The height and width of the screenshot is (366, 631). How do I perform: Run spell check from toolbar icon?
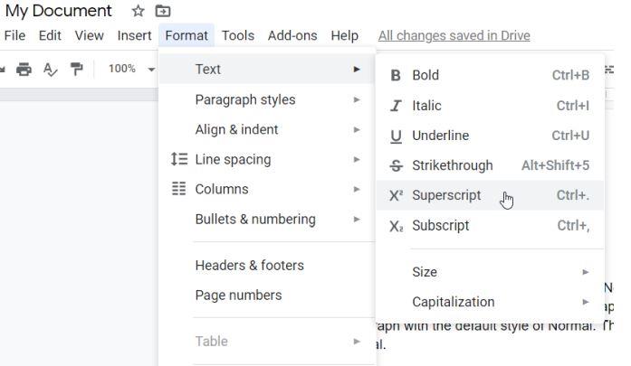(x=51, y=69)
